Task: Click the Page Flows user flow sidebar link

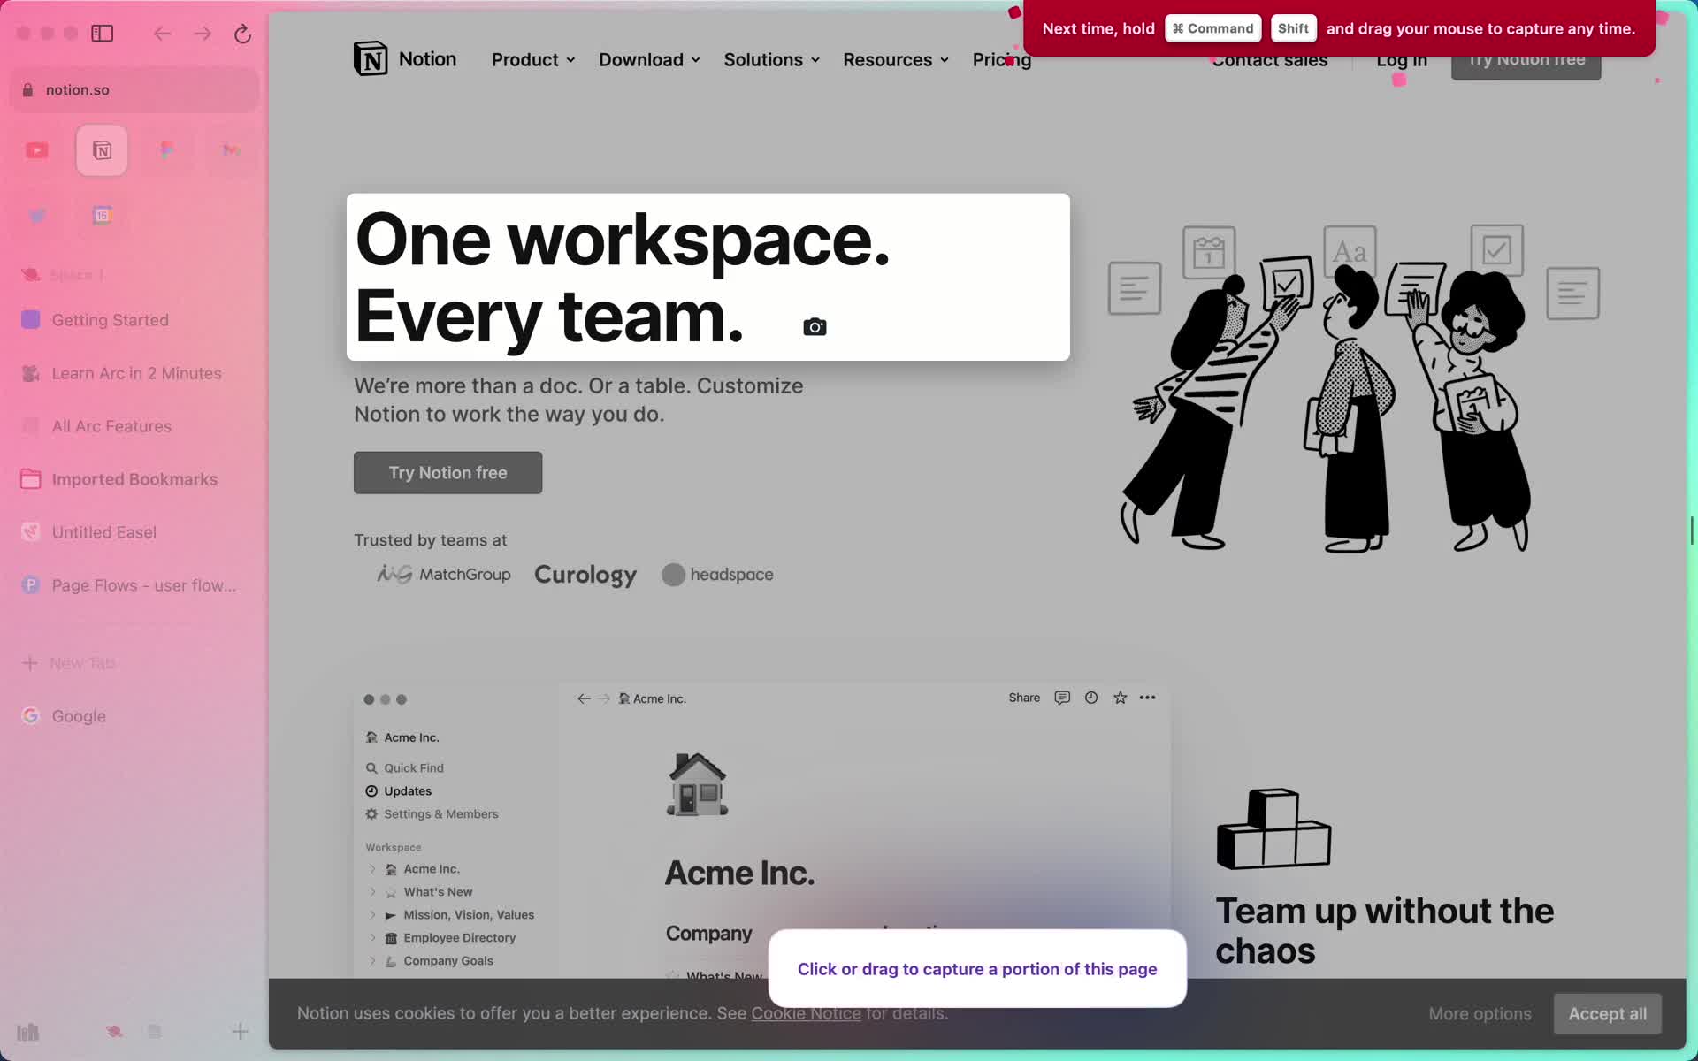Action: pyautogui.click(x=144, y=584)
